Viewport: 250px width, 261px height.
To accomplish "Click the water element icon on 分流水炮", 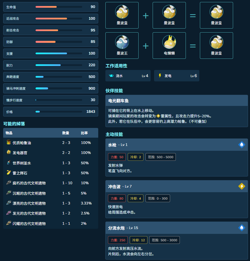I will coord(242,228).
